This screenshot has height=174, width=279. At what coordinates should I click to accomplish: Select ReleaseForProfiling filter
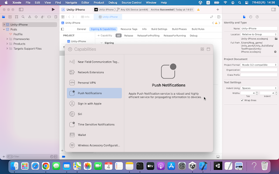pyautogui.click(x=148, y=36)
